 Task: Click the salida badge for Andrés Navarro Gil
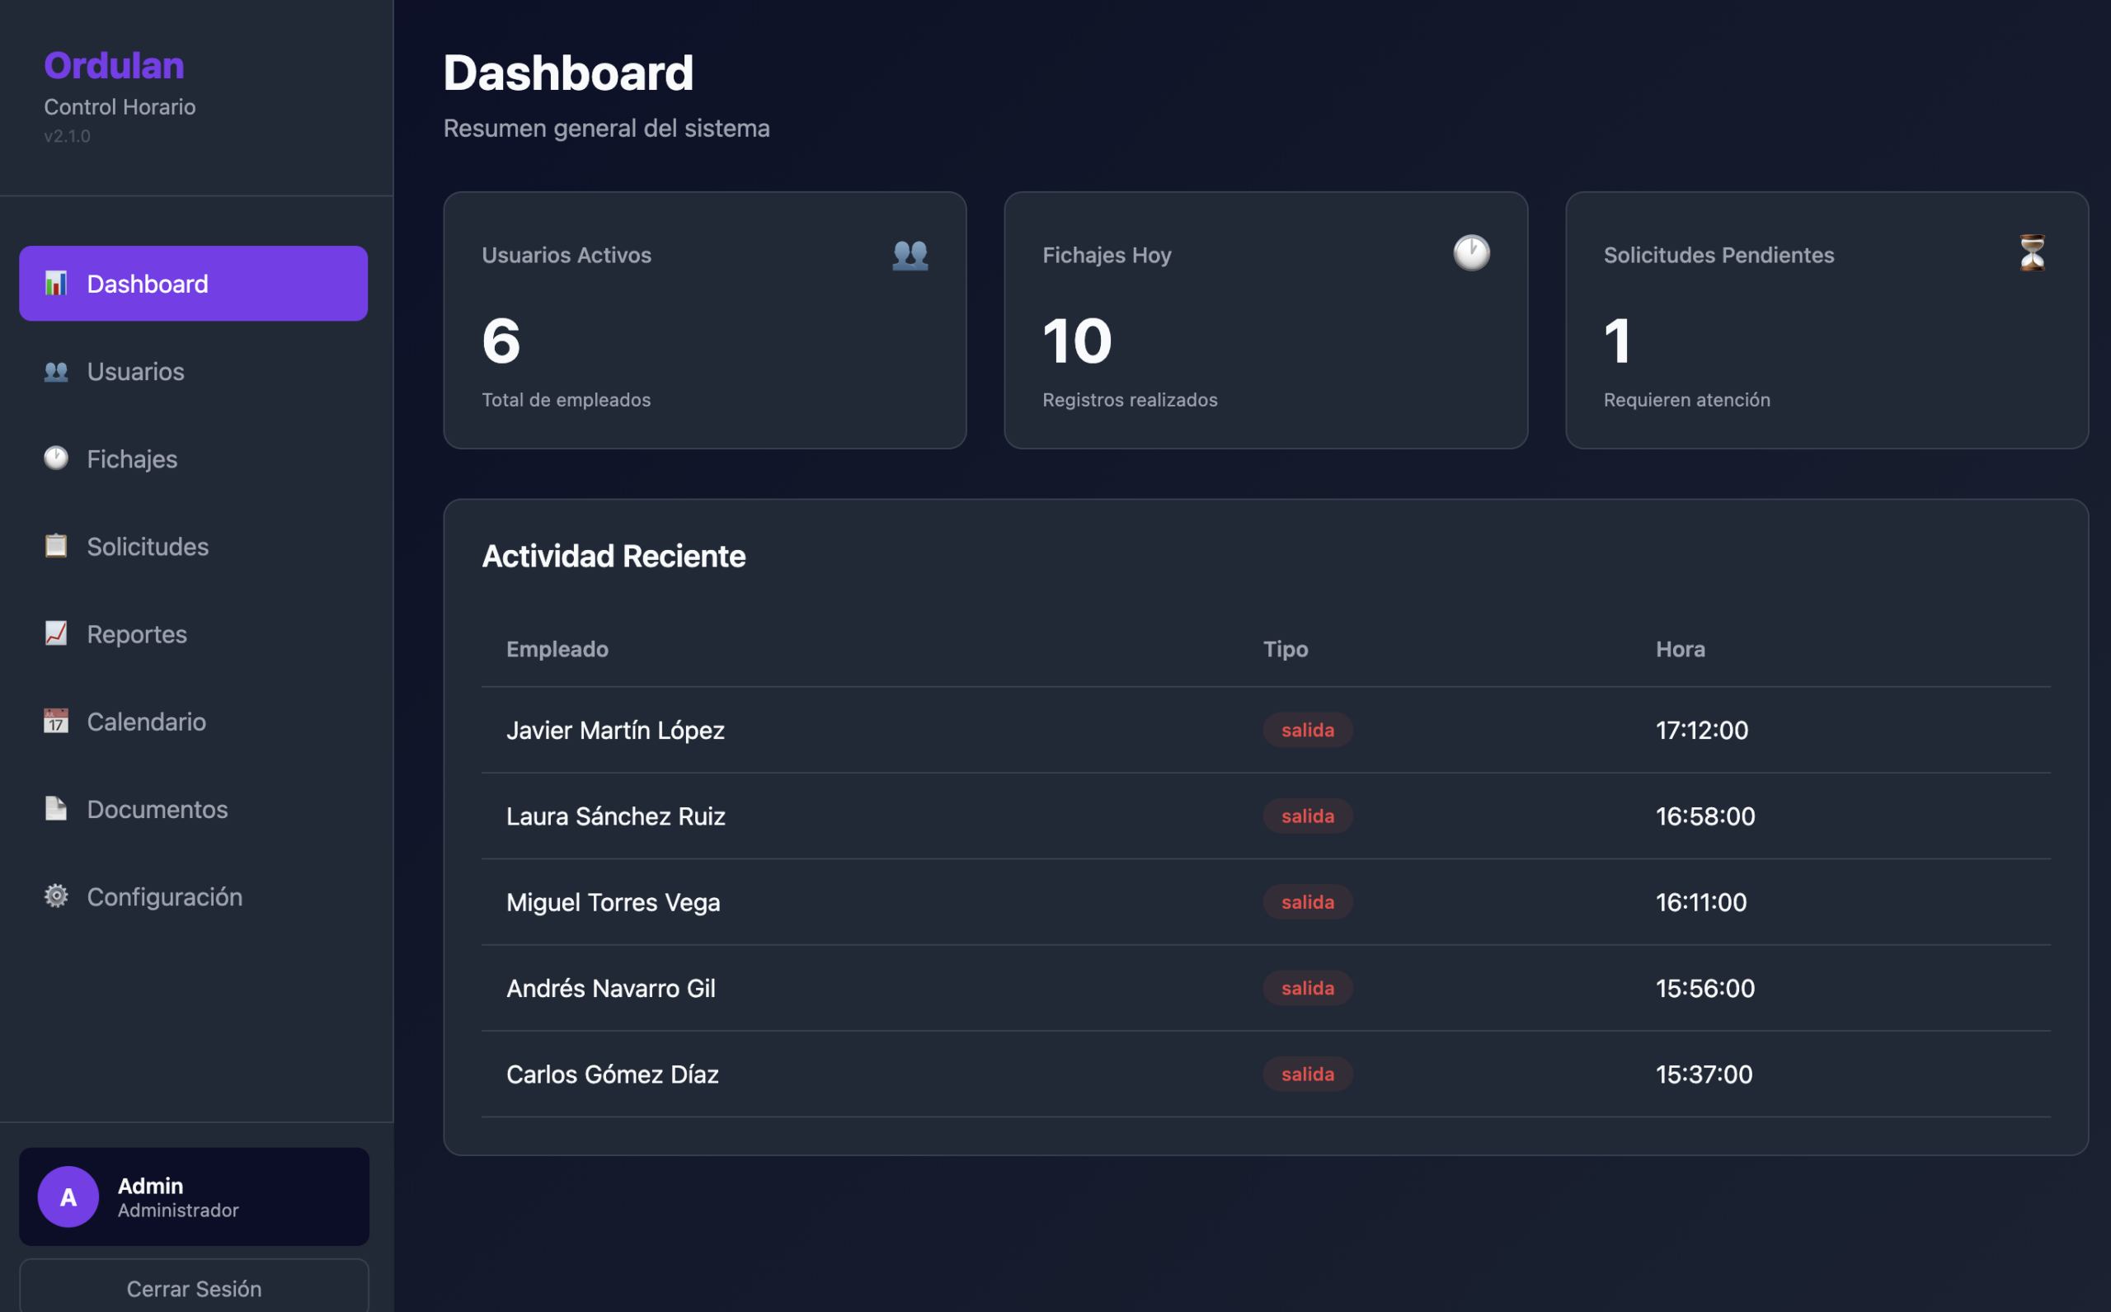1308,987
